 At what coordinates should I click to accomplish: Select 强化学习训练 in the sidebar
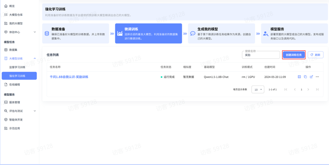pos(19,76)
